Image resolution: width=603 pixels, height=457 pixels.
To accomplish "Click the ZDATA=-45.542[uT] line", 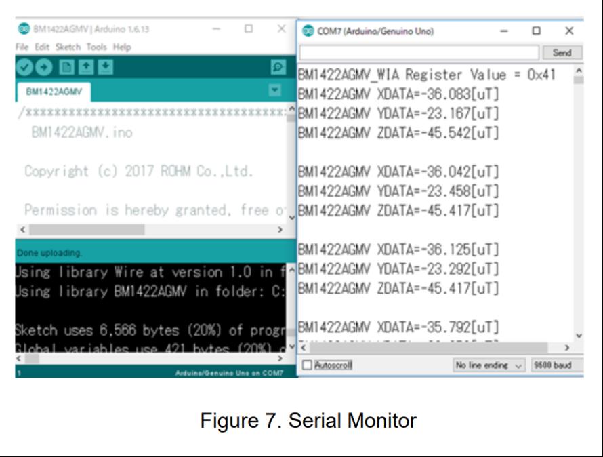I will 398,133.
